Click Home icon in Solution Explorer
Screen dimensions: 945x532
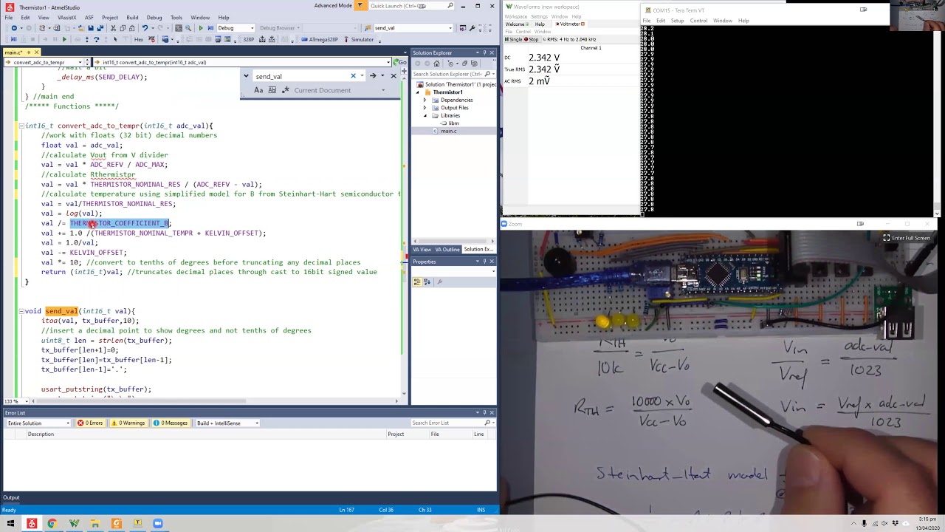[436, 64]
